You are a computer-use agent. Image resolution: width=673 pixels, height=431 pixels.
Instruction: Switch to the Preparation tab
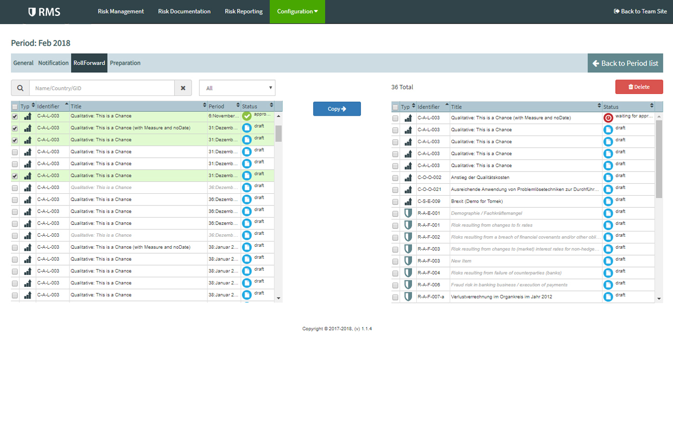point(125,63)
